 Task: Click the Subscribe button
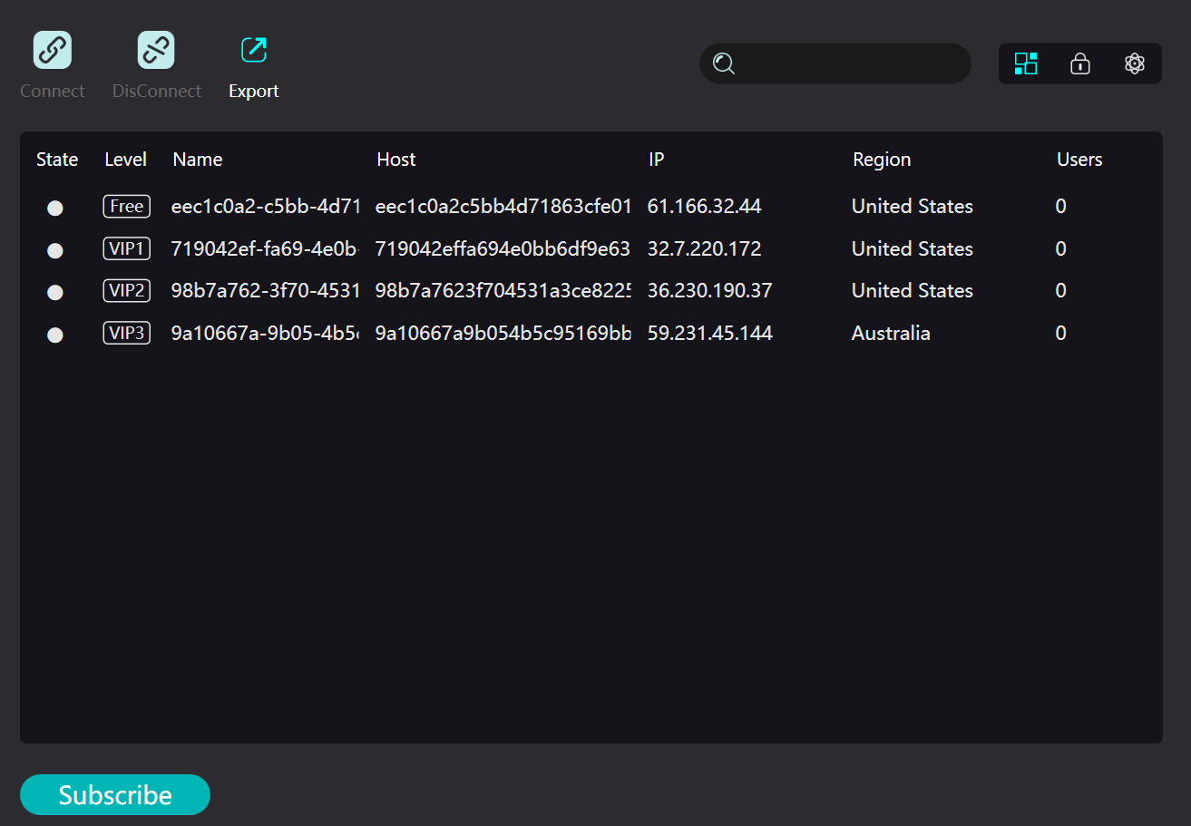click(114, 794)
